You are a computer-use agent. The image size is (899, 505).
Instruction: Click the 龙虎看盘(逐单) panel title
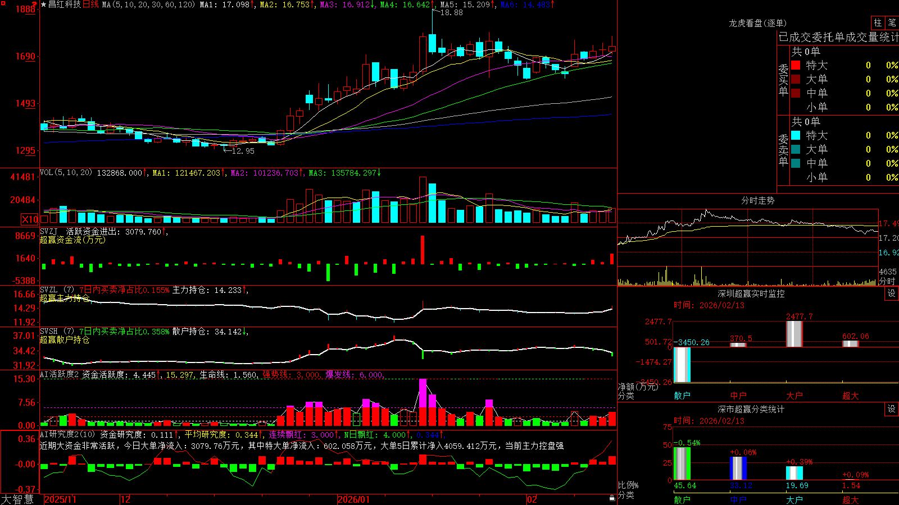(758, 23)
